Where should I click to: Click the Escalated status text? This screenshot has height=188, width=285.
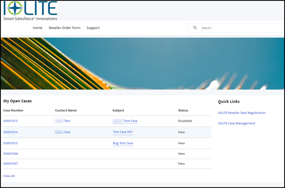(185, 121)
